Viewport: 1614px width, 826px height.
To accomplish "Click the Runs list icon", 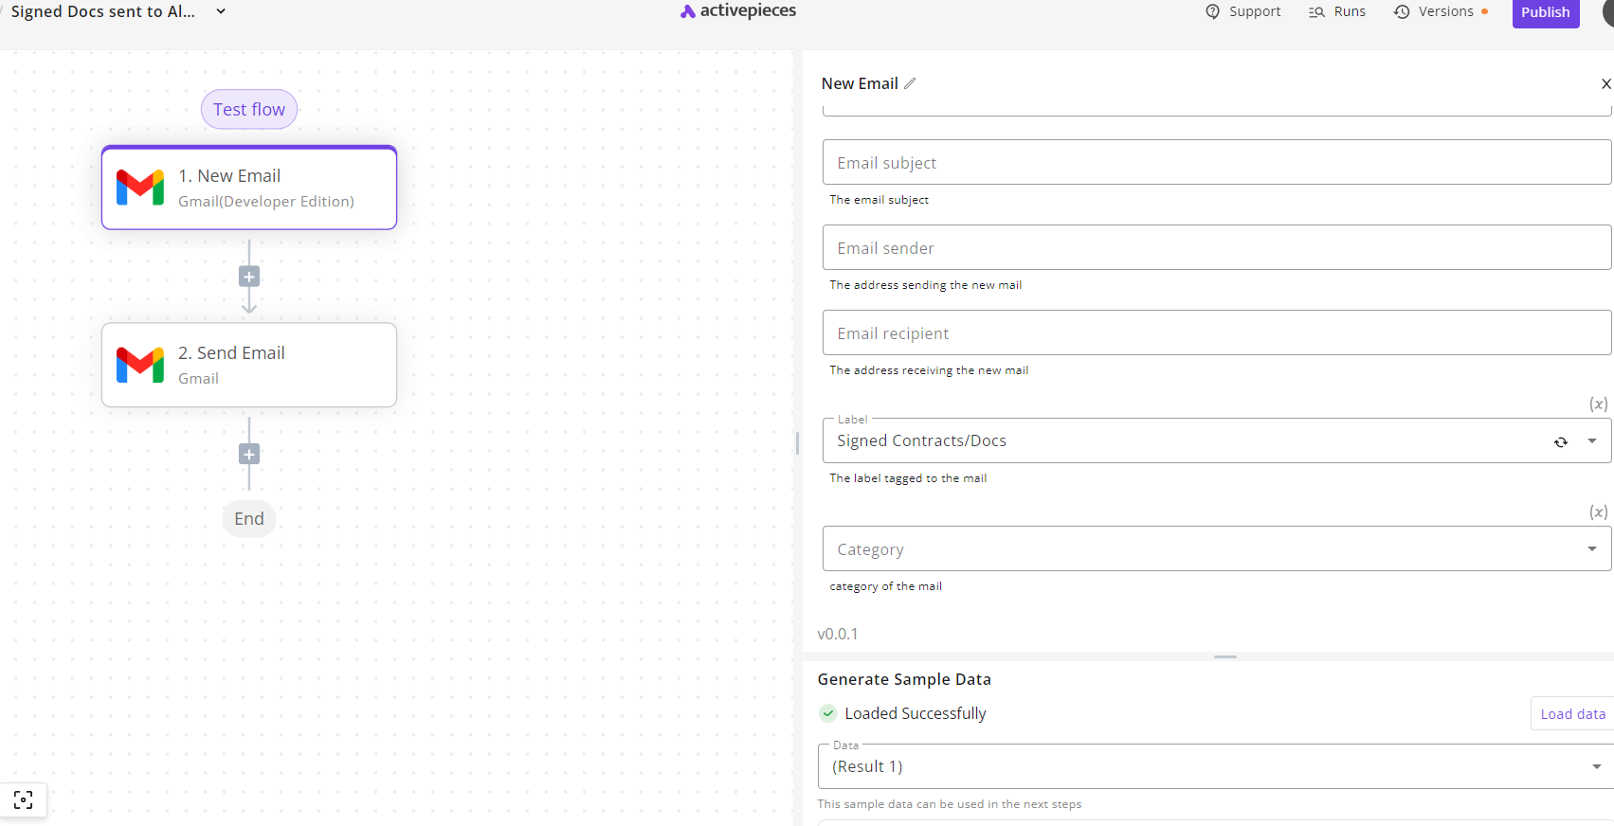I will point(1316,12).
